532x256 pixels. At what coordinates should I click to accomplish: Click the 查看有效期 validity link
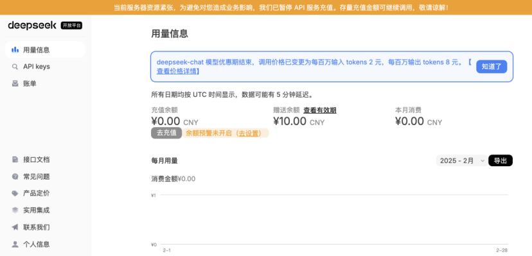click(x=319, y=110)
